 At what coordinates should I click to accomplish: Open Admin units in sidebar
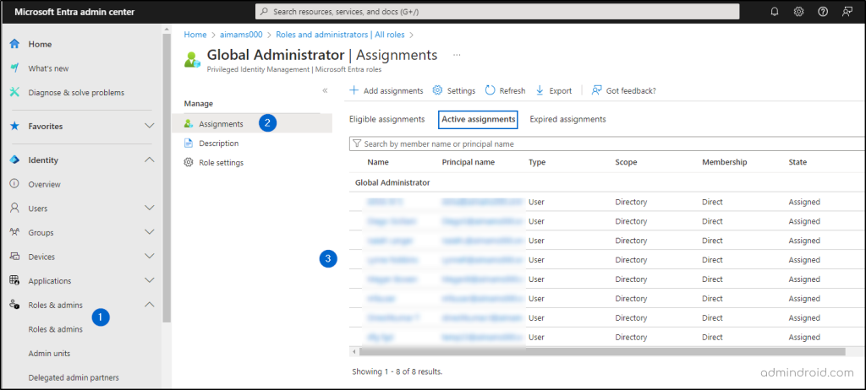click(49, 354)
